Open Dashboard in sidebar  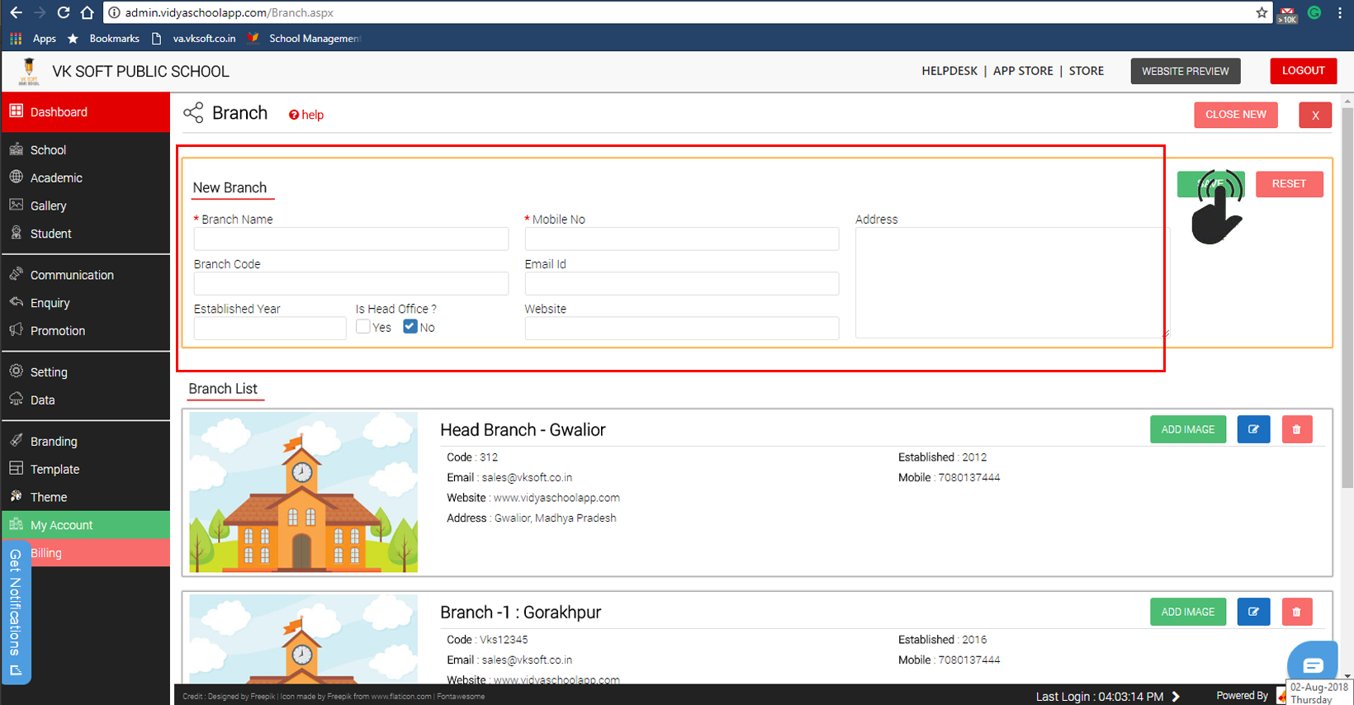[x=86, y=112]
